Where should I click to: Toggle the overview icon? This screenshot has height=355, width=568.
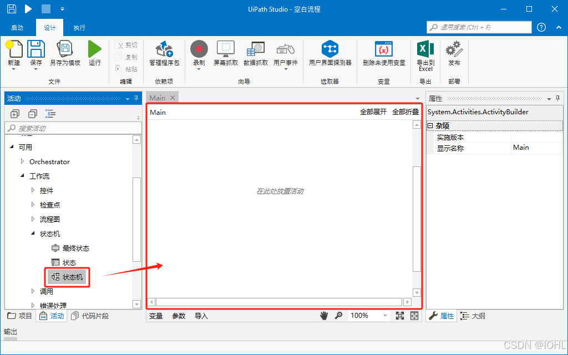[x=414, y=316]
